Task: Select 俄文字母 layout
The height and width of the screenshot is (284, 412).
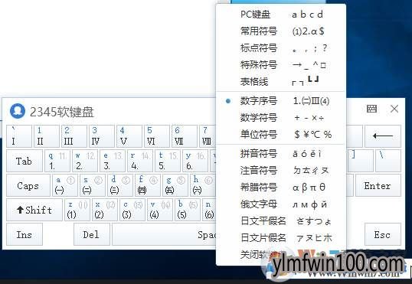Action: coord(280,204)
